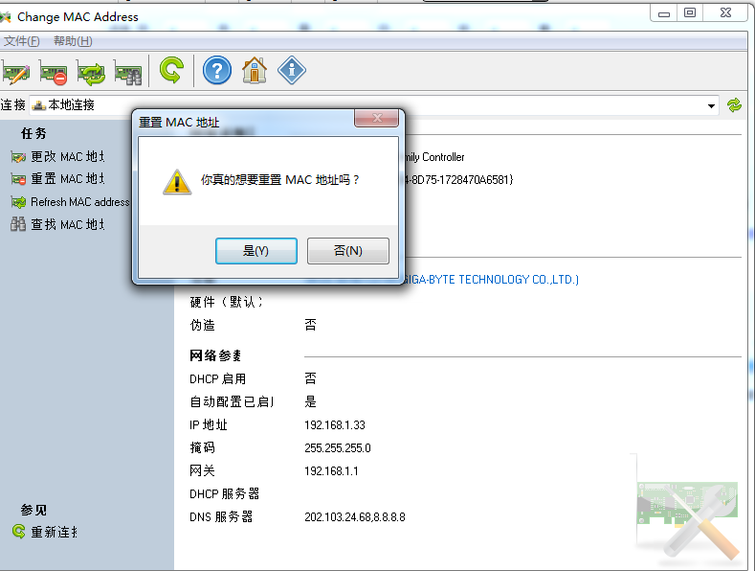755x571 pixels.
Task: Open help with the blue question mark icon
Action: point(217,70)
